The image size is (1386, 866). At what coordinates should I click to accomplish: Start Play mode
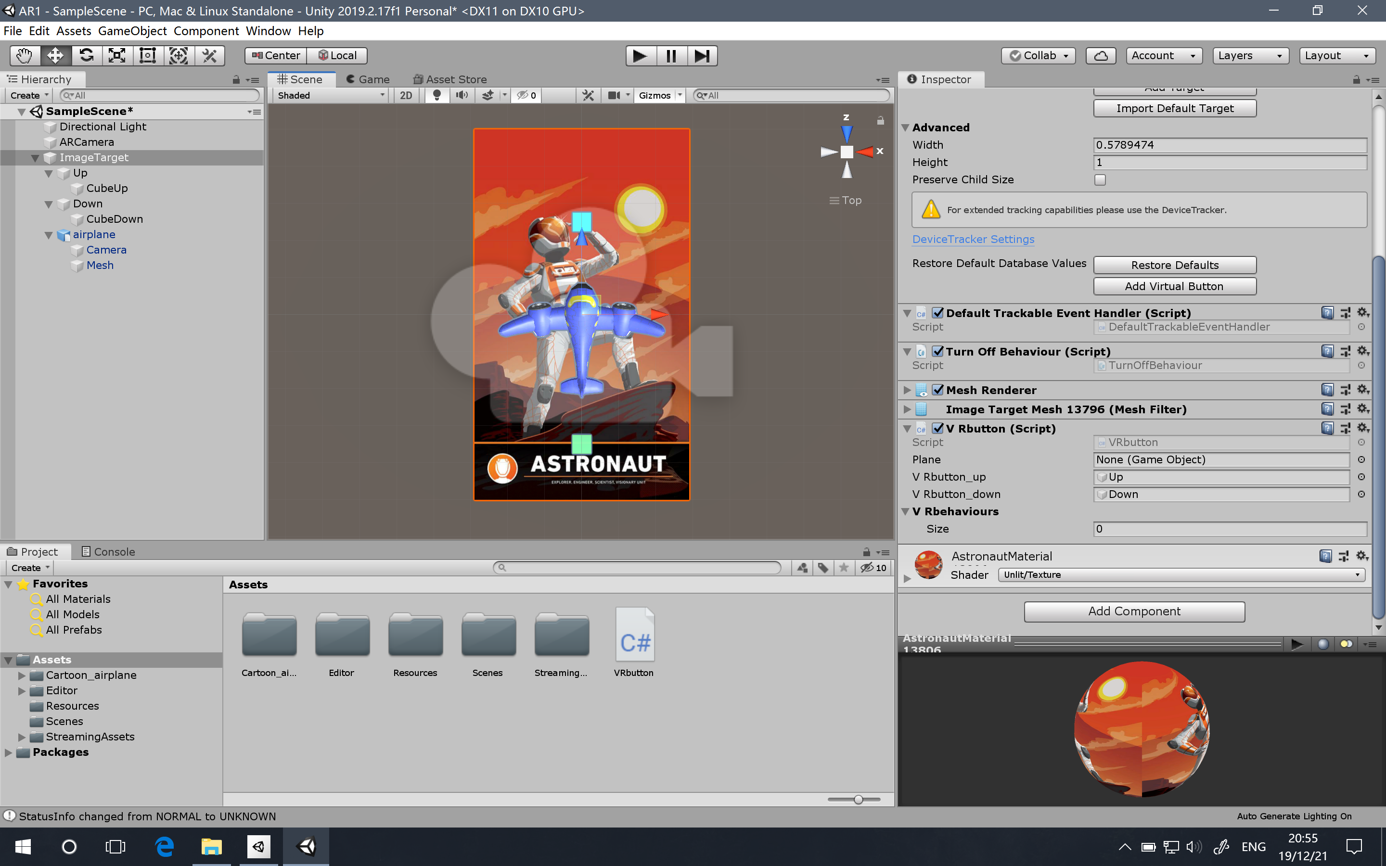point(641,55)
